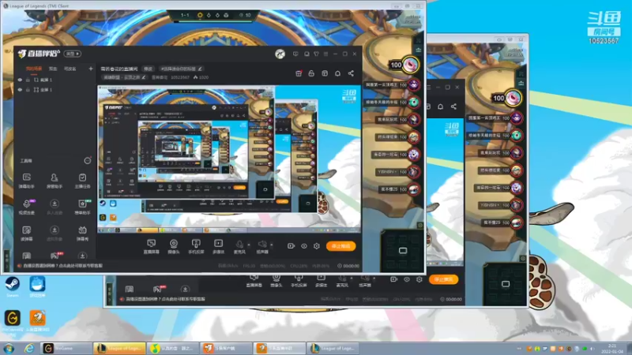The image size is (632, 355).
Task: Expand the mode pill next to companion logo
Action: pyautogui.click(x=73, y=54)
